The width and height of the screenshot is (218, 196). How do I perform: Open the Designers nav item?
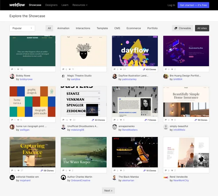click(51, 5)
